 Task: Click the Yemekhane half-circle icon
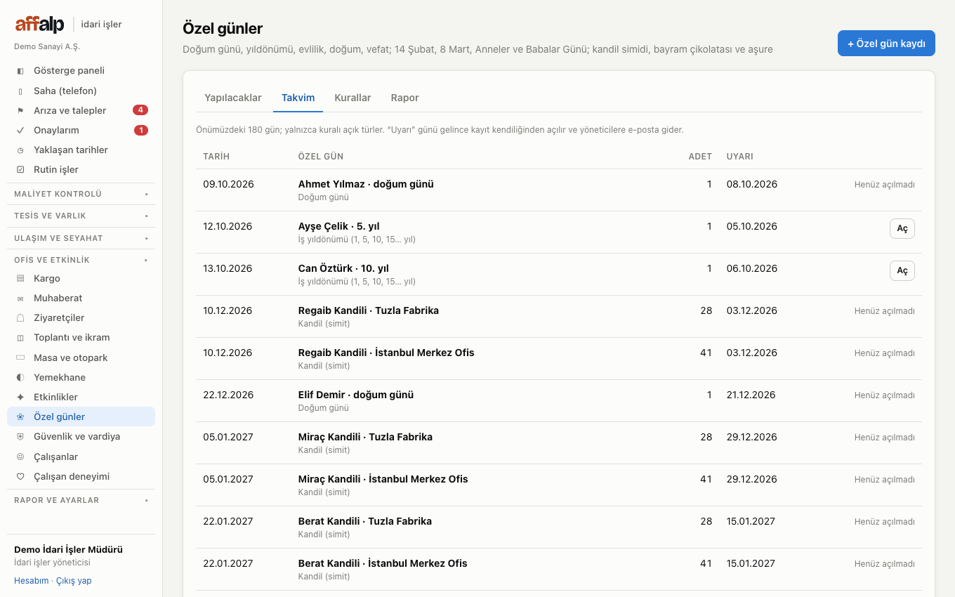click(20, 377)
